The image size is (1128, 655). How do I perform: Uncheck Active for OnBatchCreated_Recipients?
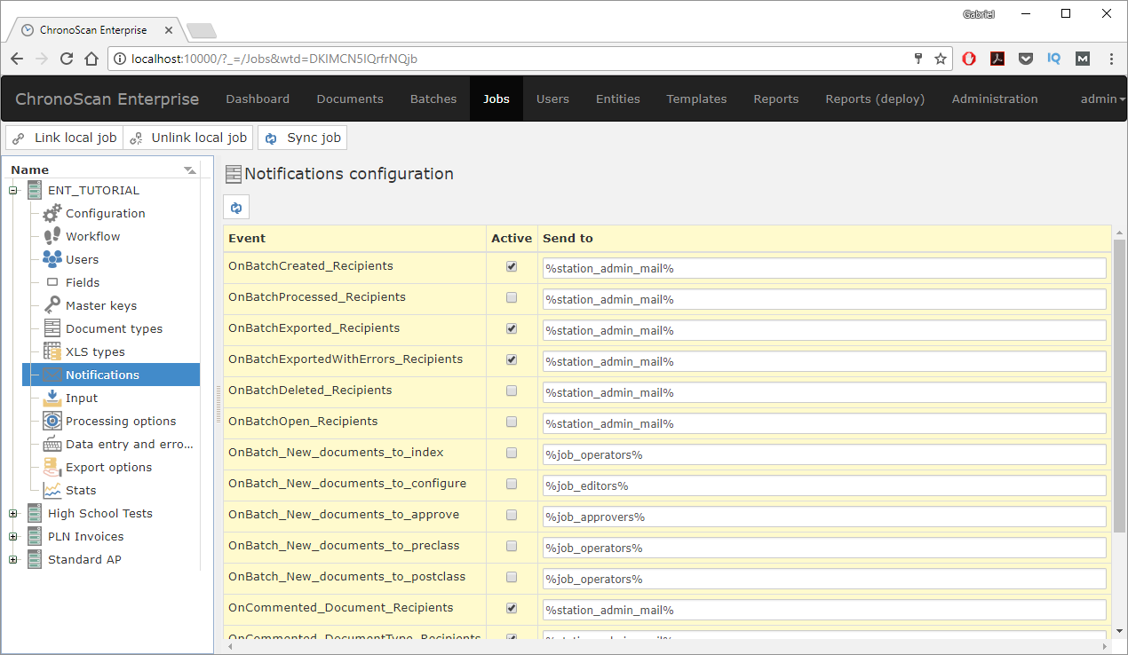click(512, 266)
